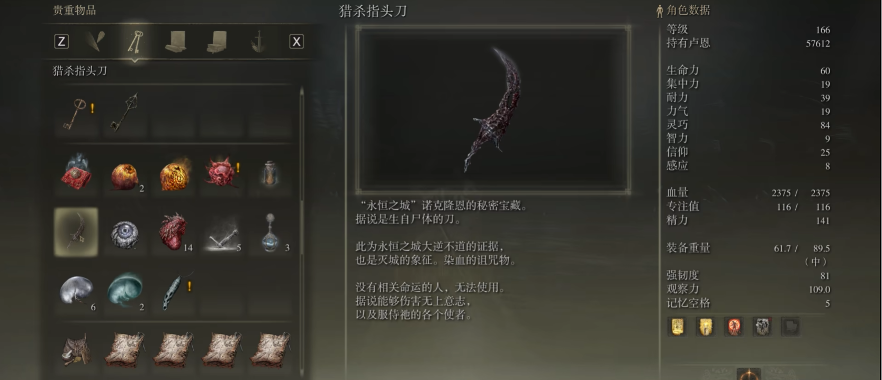Select the gray jellyfish item with count 6
This screenshot has width=882, height=380.
click(x=77, y=291)
